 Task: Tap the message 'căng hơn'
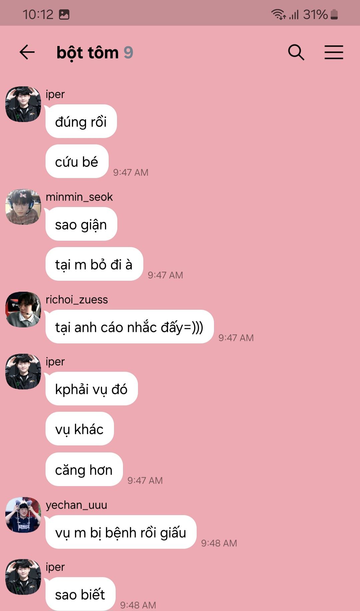tap(84, 469)
